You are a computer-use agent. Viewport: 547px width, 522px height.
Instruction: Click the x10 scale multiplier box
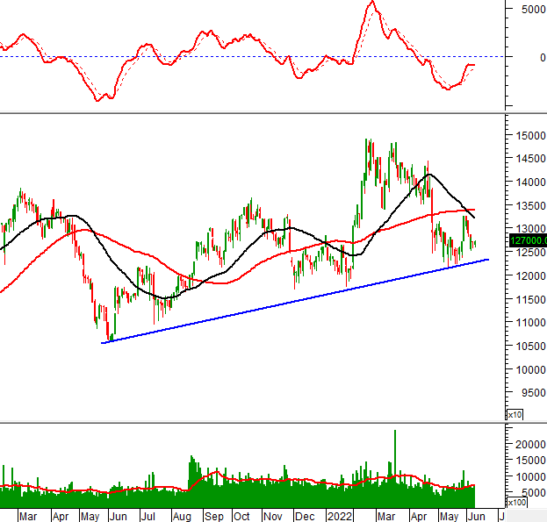514,414
